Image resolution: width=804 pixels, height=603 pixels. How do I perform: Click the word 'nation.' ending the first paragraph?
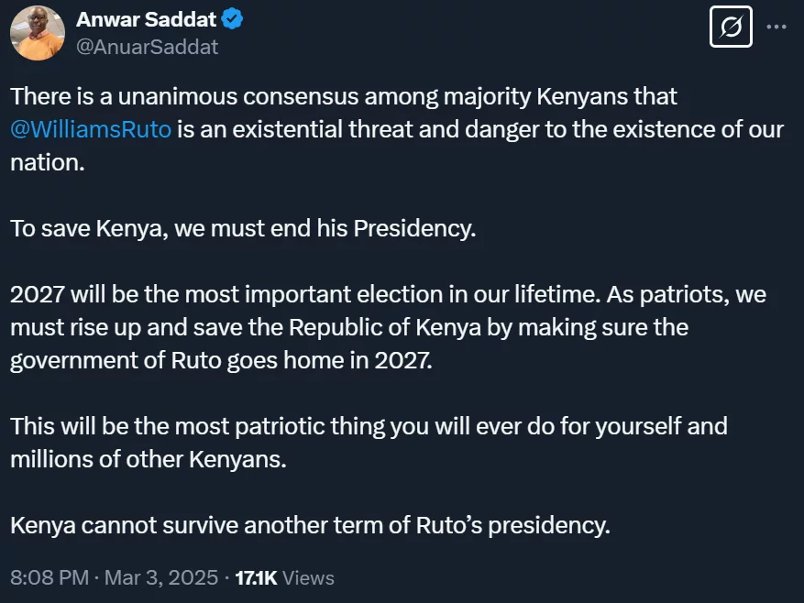click(x=46, y=162)
